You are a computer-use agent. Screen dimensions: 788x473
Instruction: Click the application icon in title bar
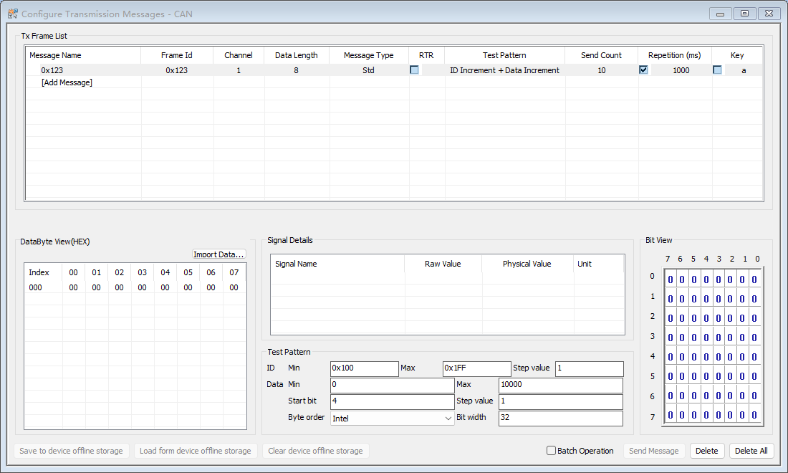pos(13,14)
